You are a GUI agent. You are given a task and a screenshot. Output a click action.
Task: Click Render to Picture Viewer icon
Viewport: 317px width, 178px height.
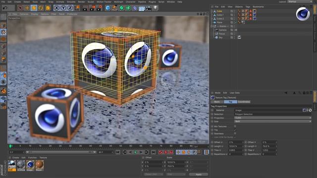(x=92, y=8)
